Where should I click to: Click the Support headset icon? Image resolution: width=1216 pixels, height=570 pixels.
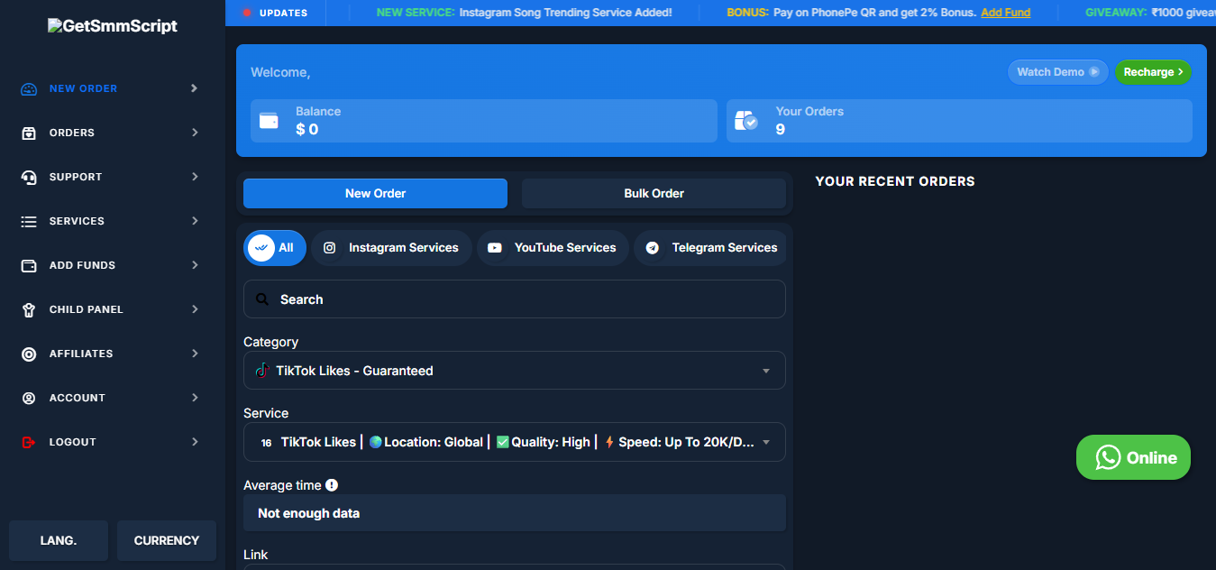point(27,177)
